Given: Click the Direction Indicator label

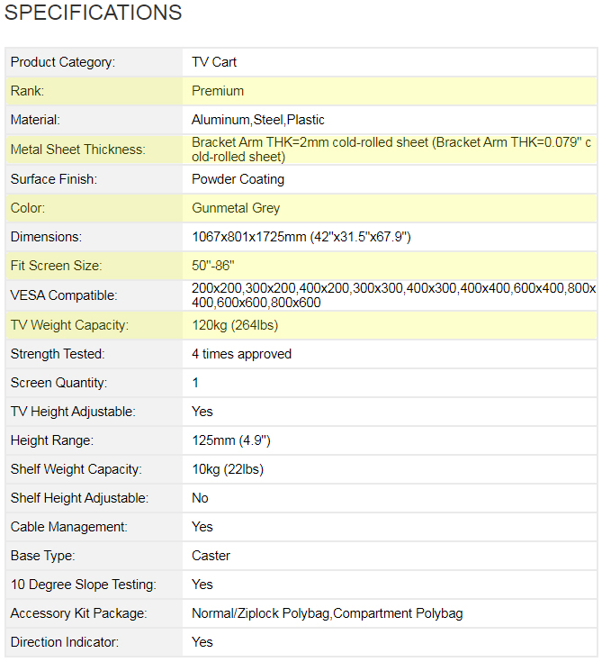Looking at the screenshot, I should click(x=64, y=642).
